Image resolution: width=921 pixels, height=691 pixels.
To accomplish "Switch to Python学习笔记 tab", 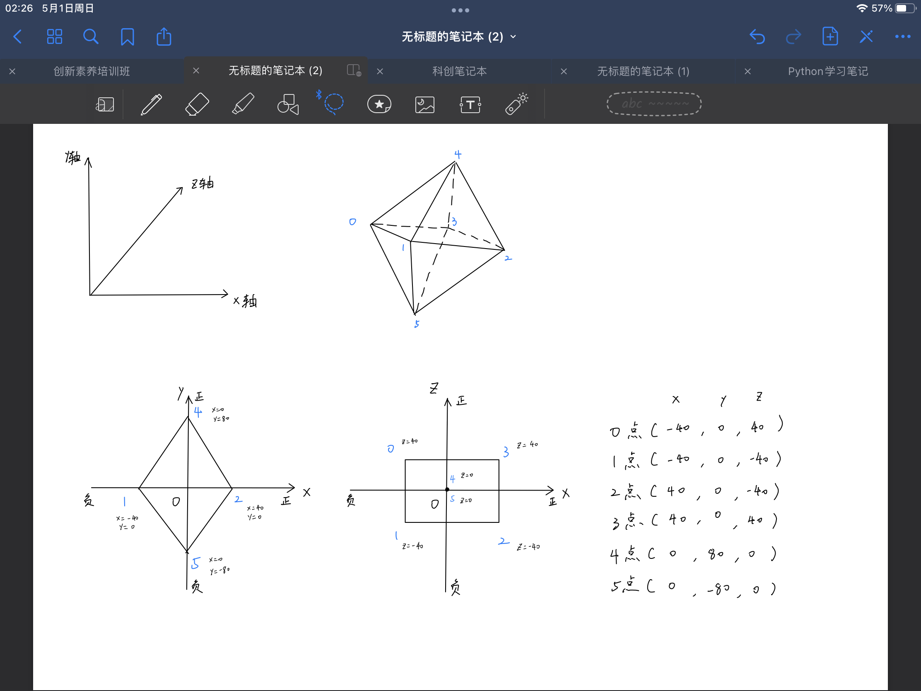I will click(x=827, y=71).
